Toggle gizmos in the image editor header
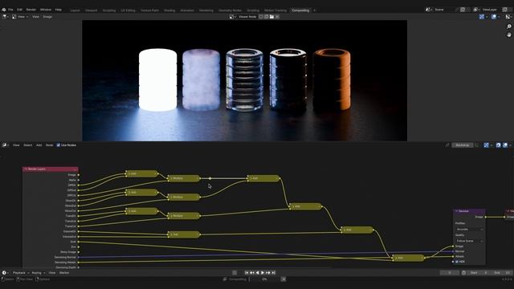Image resolution: width=514 pixels, height=289 pixels. click(x=482, y=17)
